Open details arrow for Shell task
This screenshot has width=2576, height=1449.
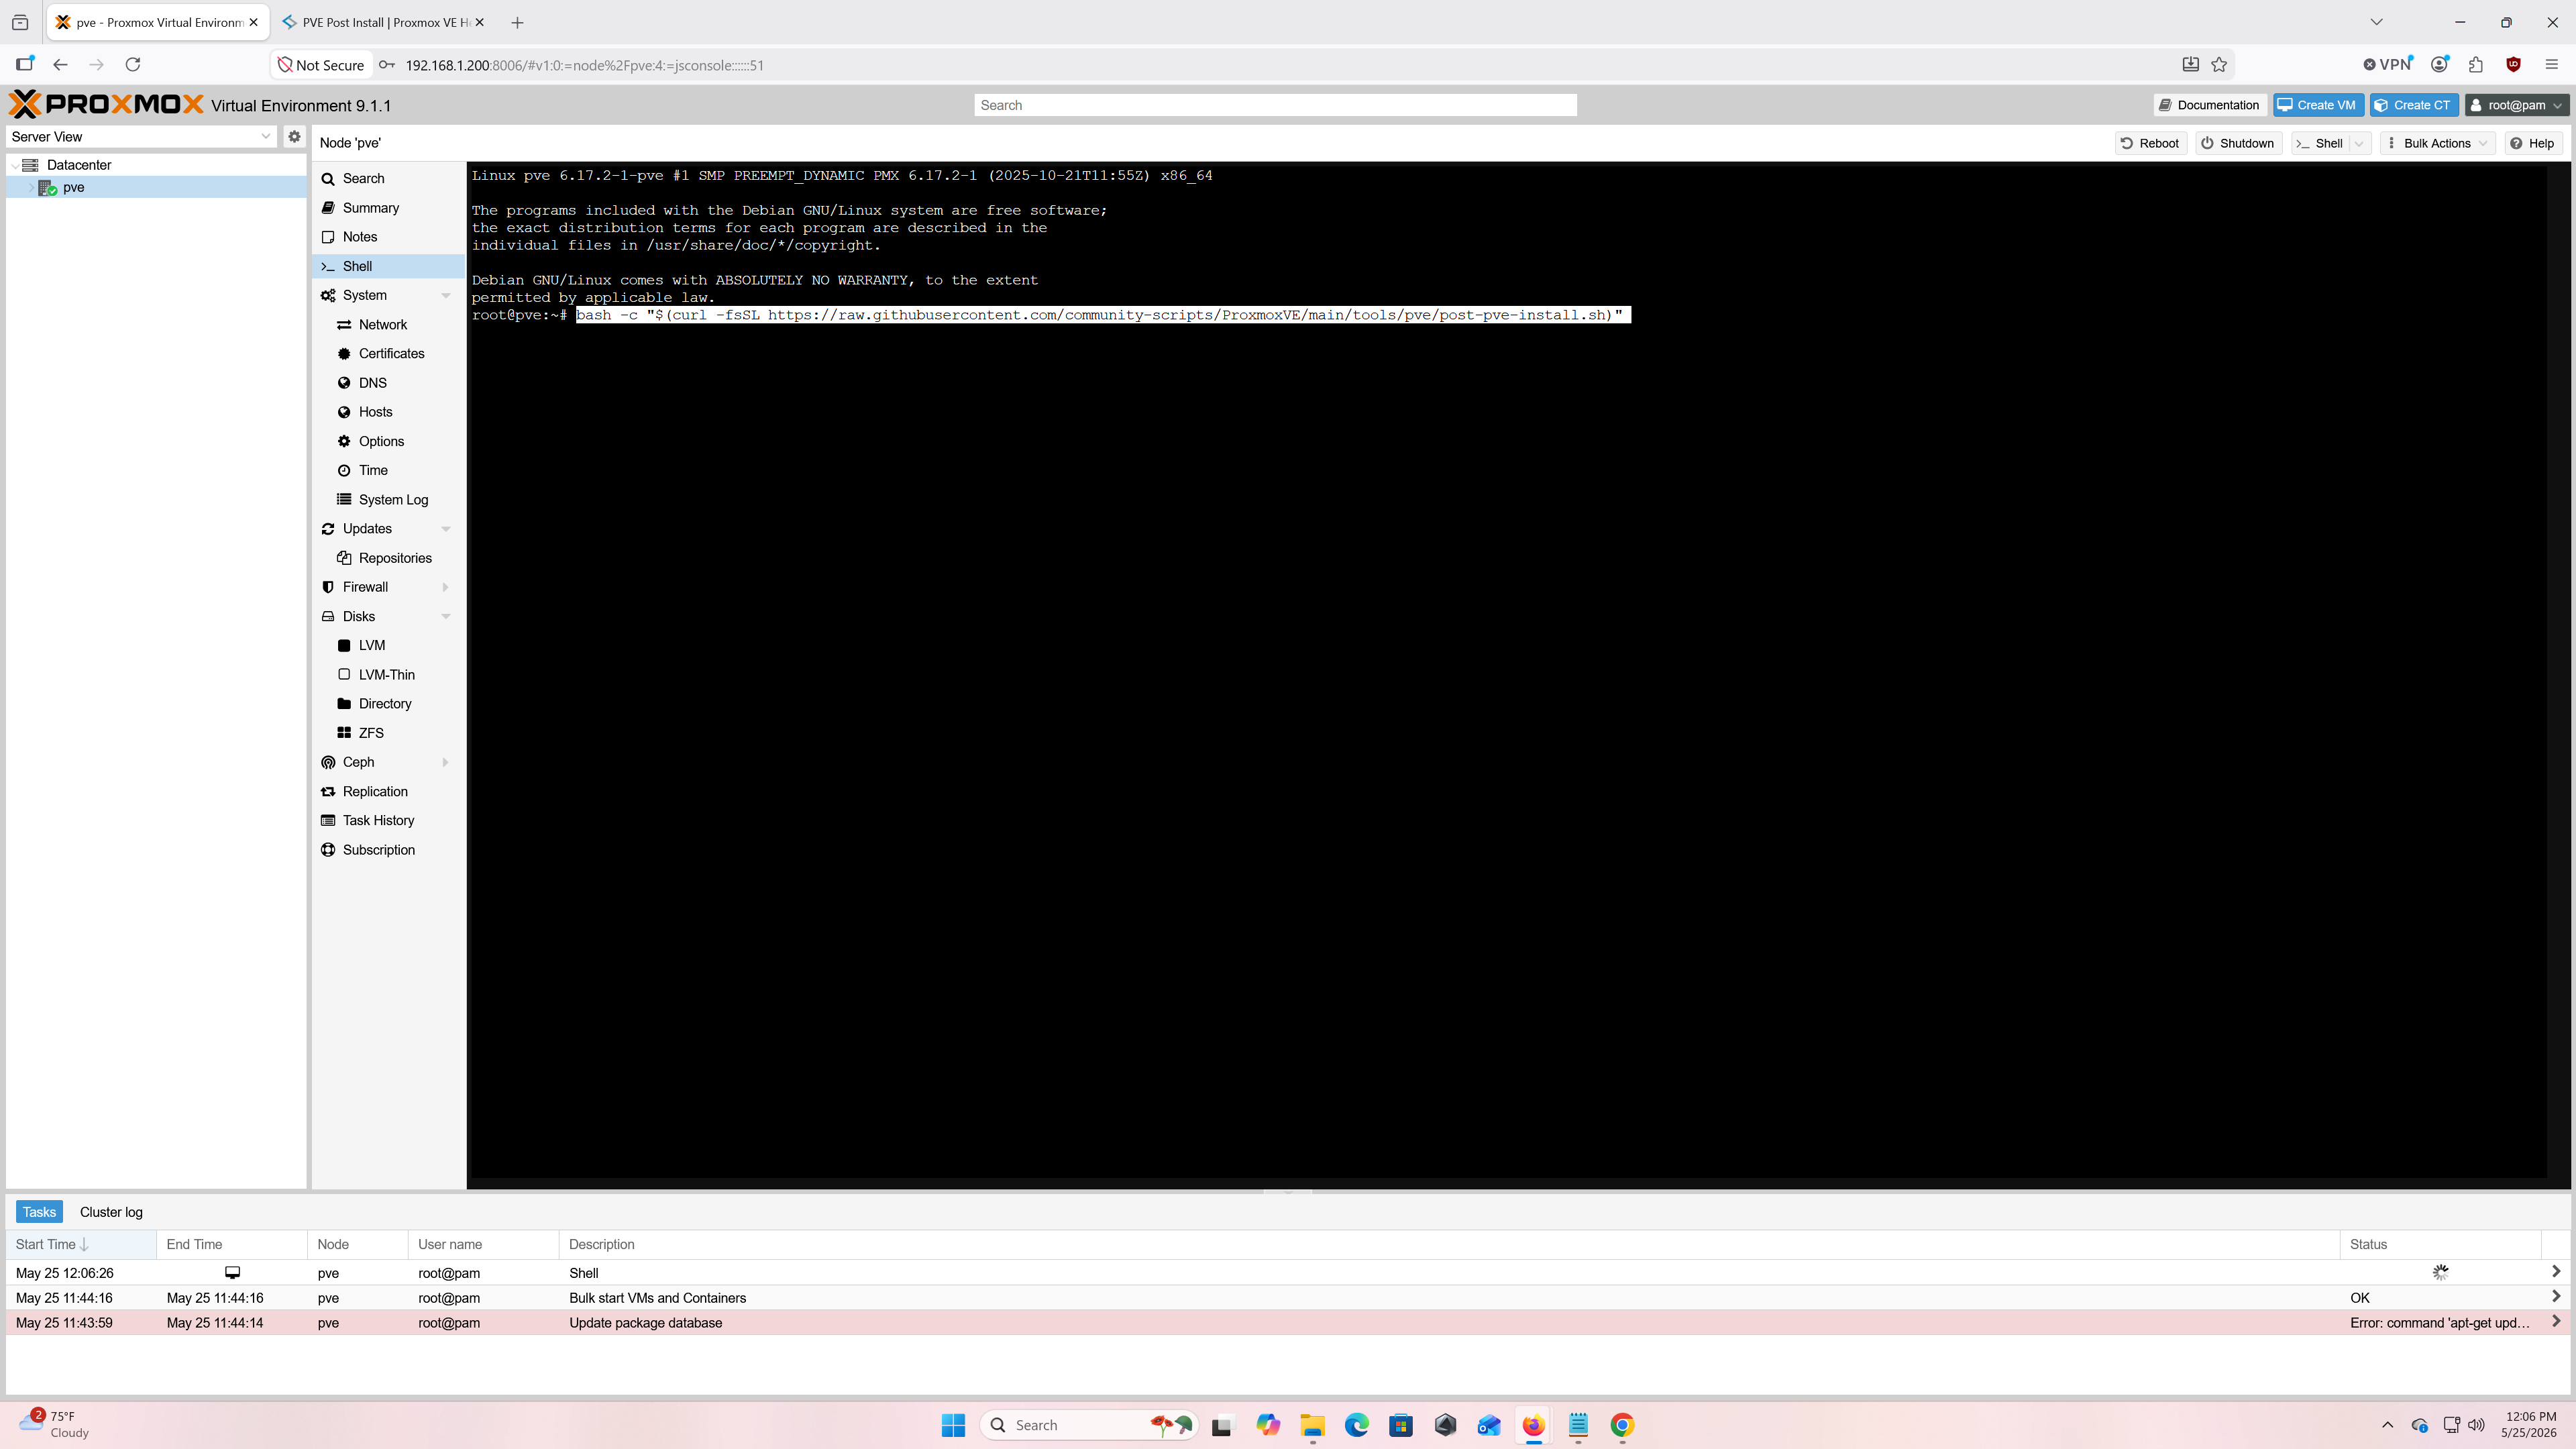click(2556, 1272)
